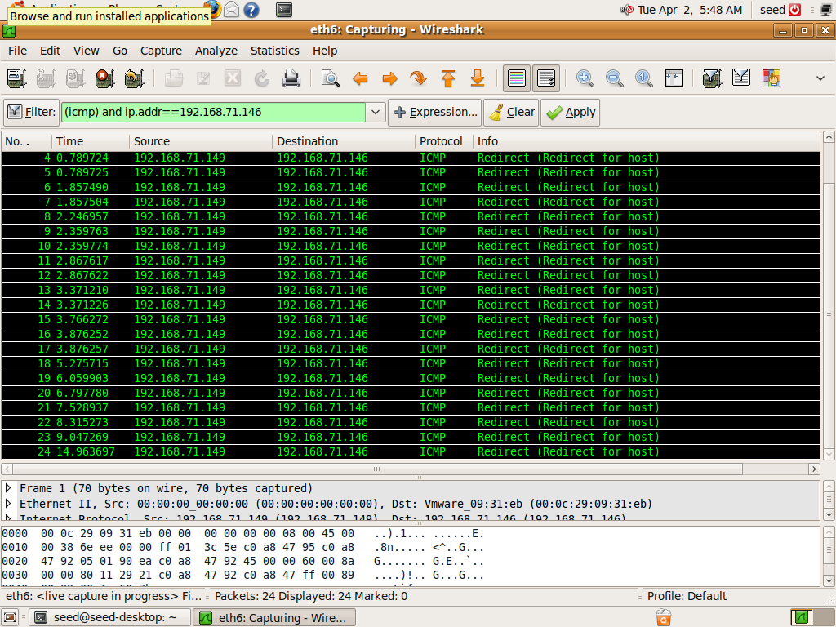Jump to the first packet
836x627 pixels.
[448, 78]
